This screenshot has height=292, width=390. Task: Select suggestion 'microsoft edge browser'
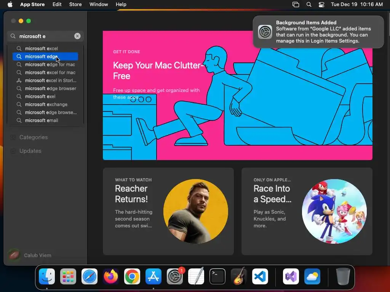[x=45, y=88]
